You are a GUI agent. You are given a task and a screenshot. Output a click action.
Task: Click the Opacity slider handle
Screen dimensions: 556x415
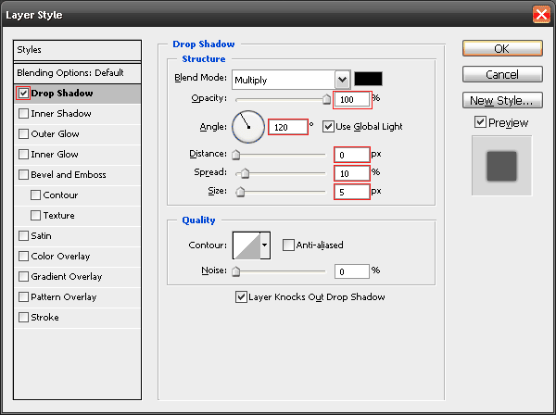click(325, 98)
